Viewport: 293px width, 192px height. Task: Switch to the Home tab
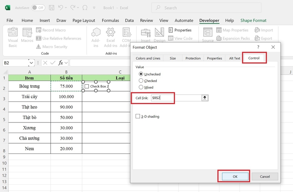pos(27,21)
